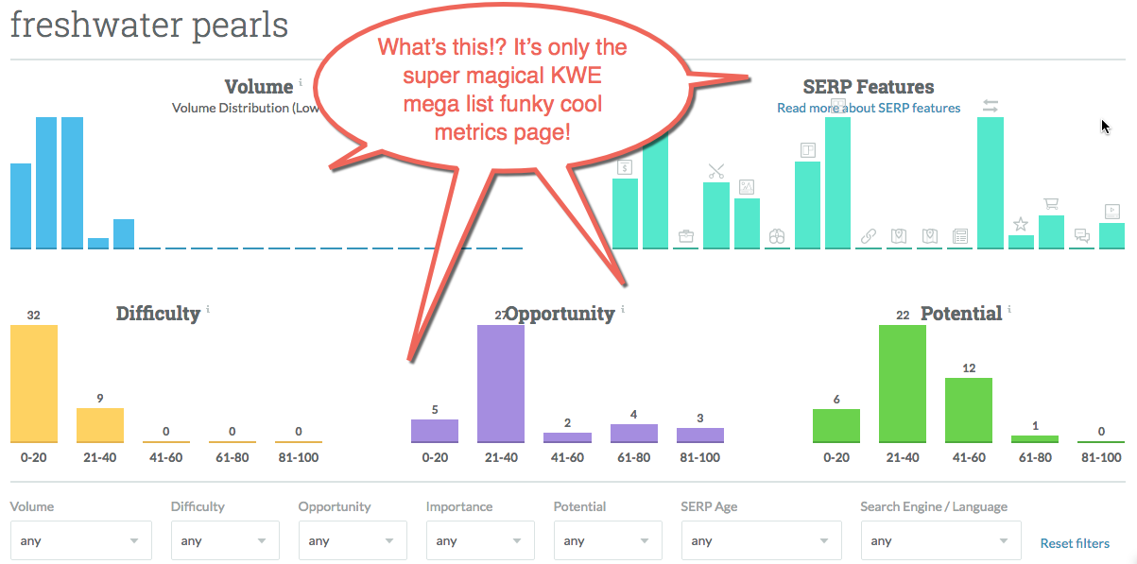Open the Read more about SERP features link
Viewport: 1137px width, 564px height.
[869, 108]
